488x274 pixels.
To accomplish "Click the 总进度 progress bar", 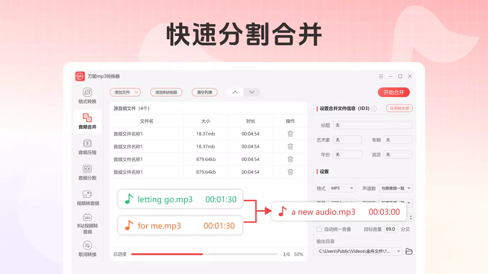I will click(x=204, y=254).
